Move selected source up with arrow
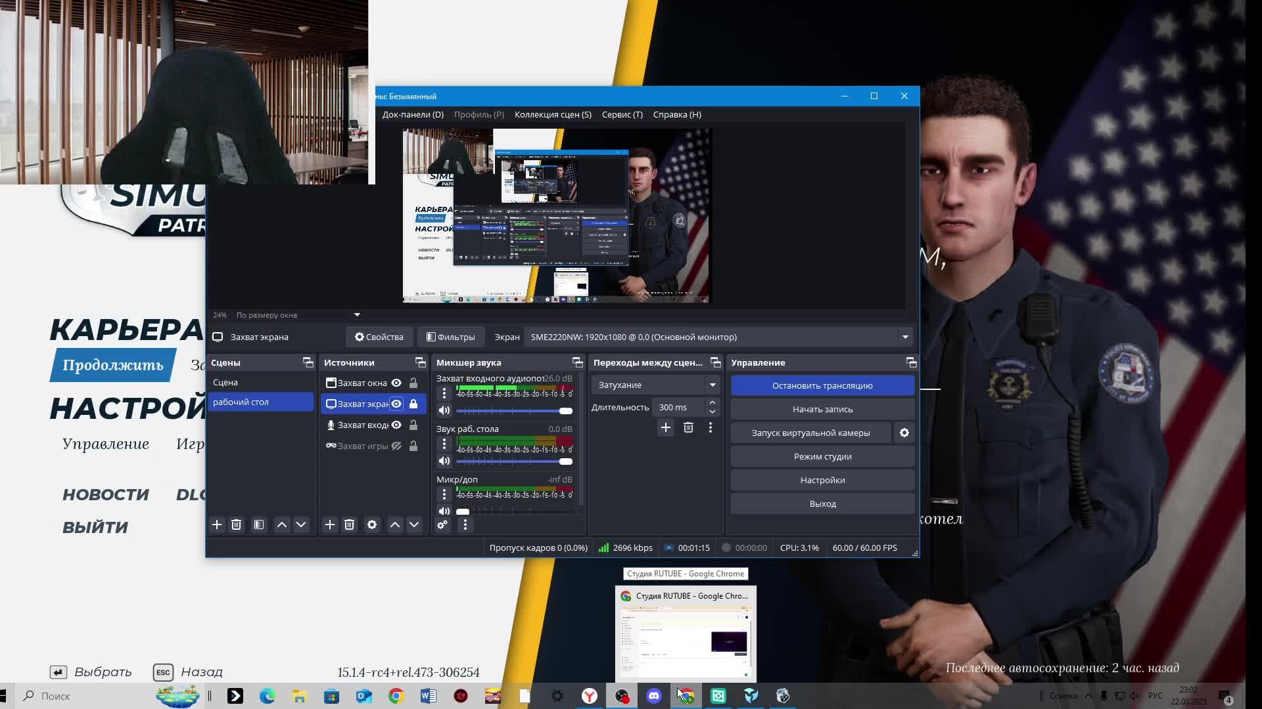 [395, 525]
